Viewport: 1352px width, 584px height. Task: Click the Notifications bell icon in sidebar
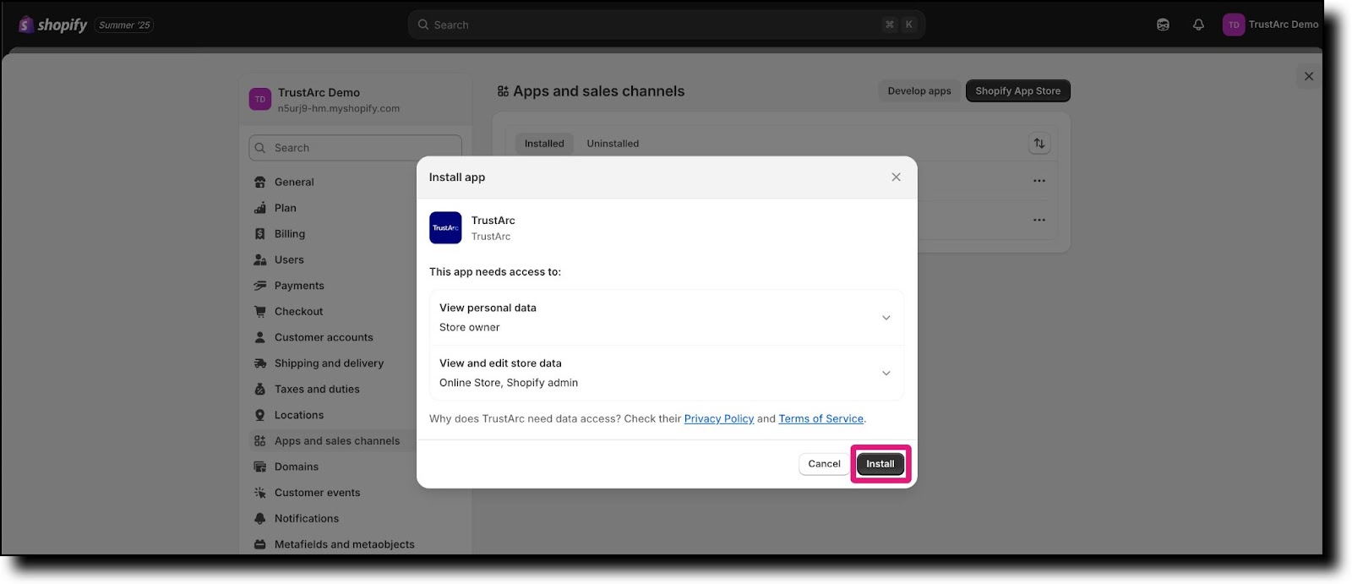tap(260, 518)
